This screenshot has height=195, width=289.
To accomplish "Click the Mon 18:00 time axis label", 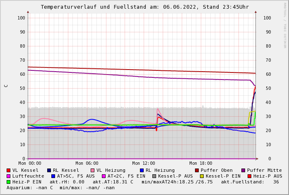I will coord(201,164).
